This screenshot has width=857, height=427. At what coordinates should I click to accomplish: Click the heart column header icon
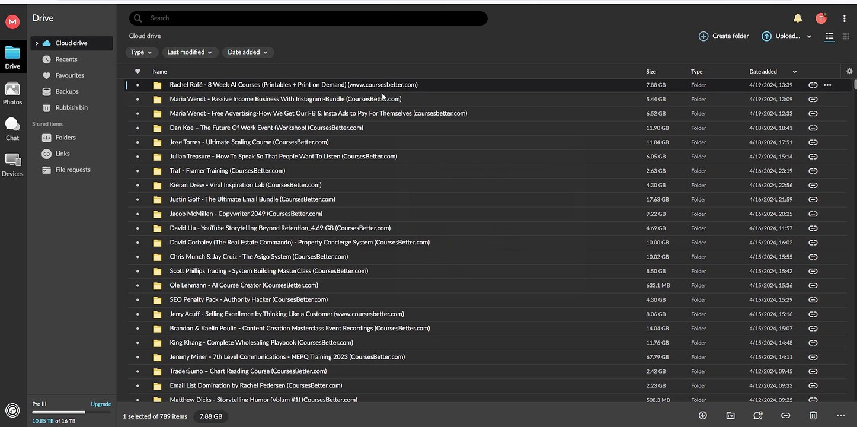137,71
